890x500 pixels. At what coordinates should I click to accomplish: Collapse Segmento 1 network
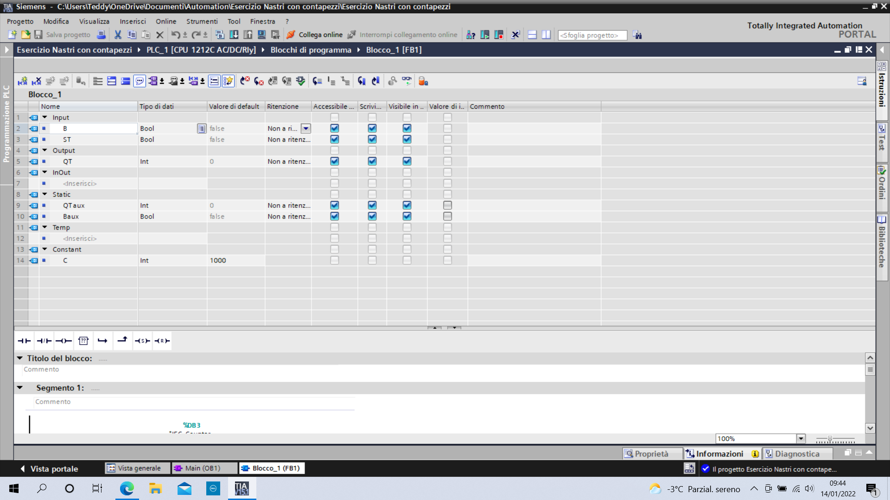click(20, 387)
